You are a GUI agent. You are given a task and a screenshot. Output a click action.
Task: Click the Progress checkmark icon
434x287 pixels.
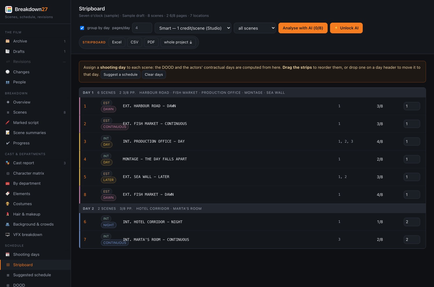pos(8,143)
